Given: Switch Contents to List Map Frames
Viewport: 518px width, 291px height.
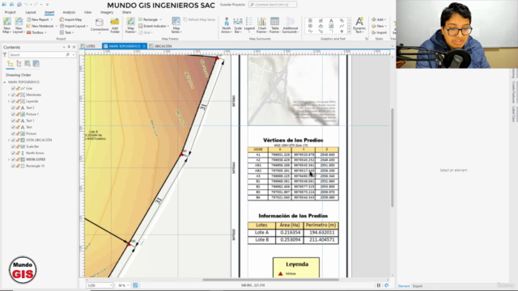Looking at the screenshot, I should tap(28, 64).
